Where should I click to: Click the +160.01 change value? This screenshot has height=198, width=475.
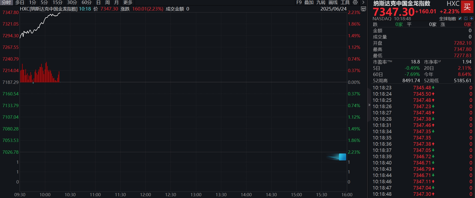(426, 11)
